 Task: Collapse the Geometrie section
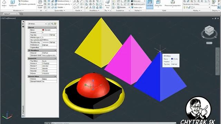[x=55, y=59]
